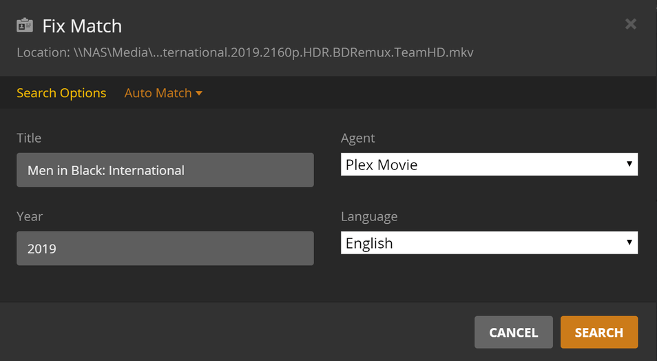Click into the Title input field

165,170
